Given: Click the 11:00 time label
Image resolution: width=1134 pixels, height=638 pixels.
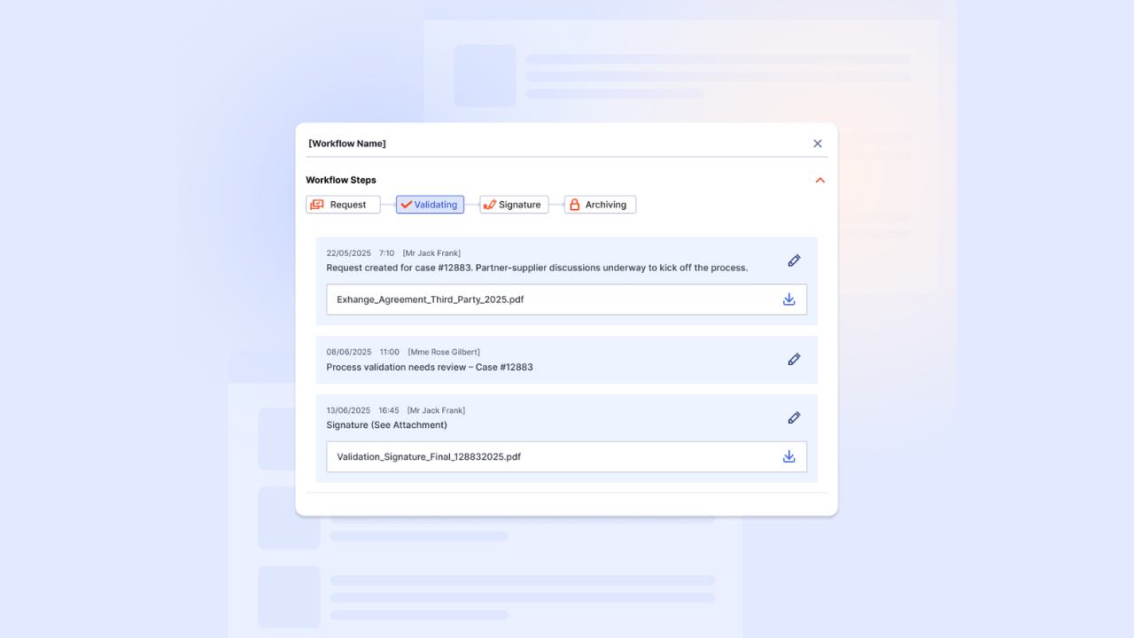Looking at the screenshot, I should tap(390, 352).
